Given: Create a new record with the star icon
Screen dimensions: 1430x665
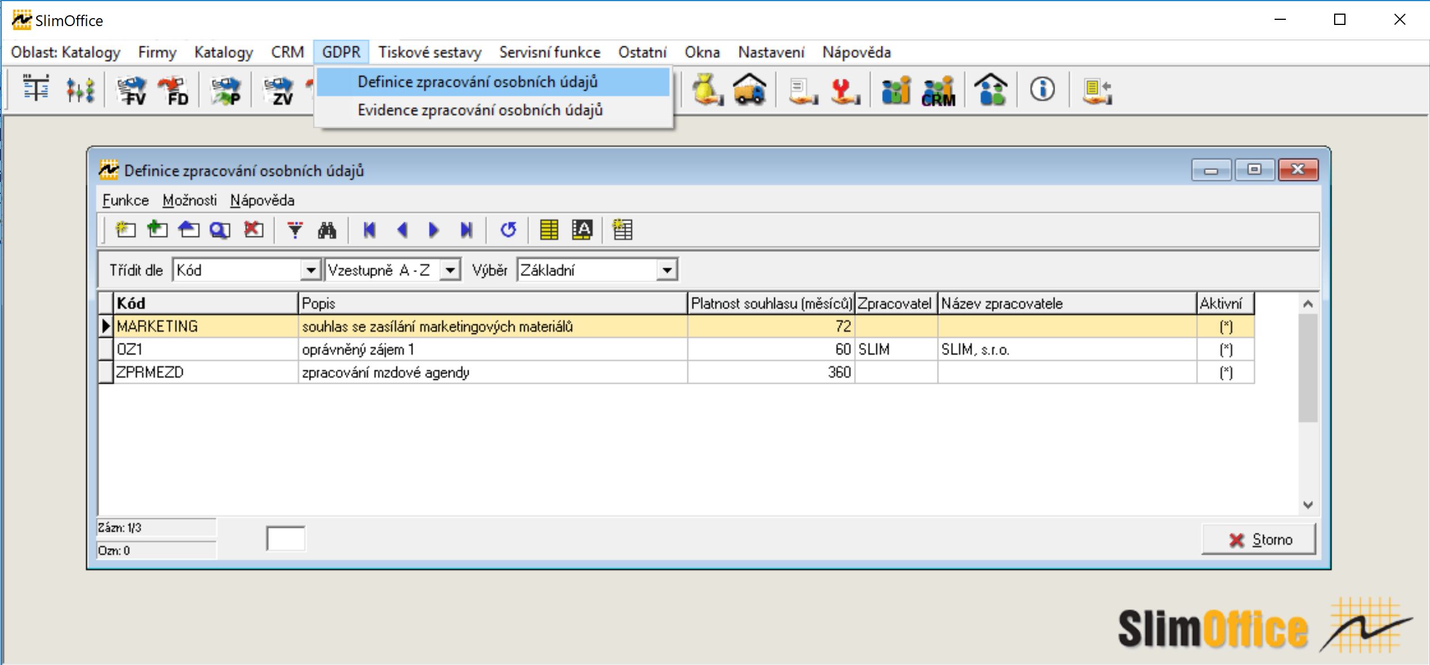Looking at the screenshot, I should (125, 230).
